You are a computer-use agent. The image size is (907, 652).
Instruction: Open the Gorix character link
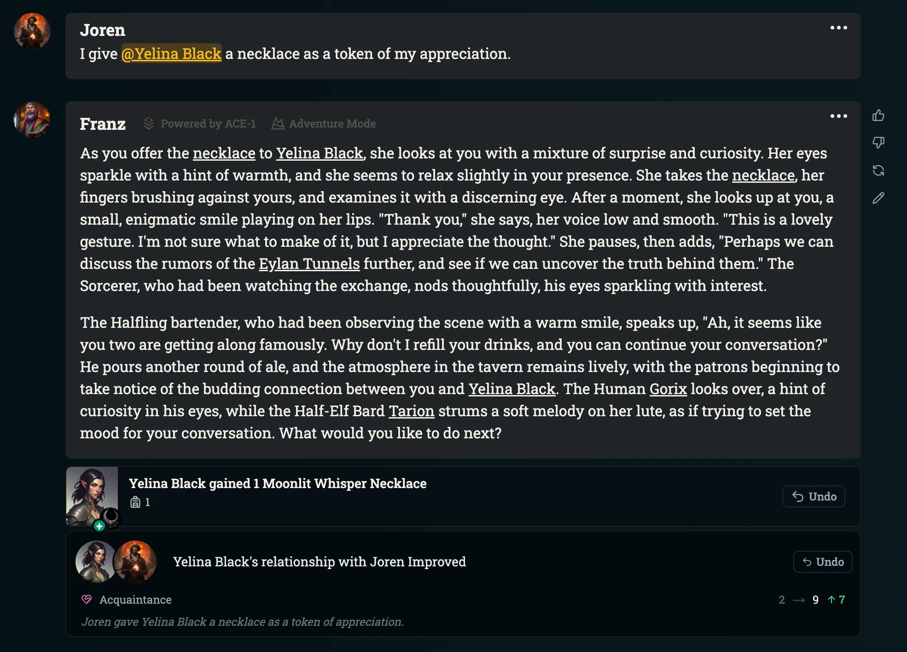point(668,389)
